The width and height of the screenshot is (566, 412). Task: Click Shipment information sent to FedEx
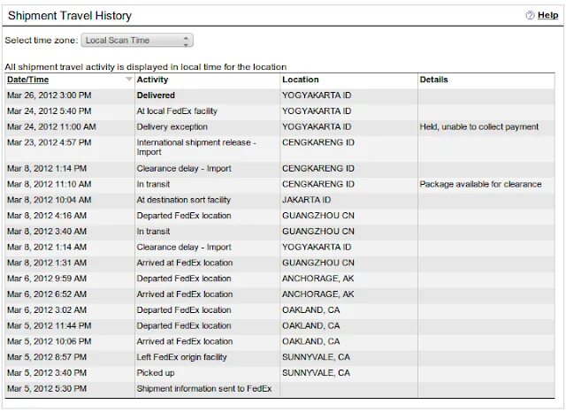pos(204,388)
